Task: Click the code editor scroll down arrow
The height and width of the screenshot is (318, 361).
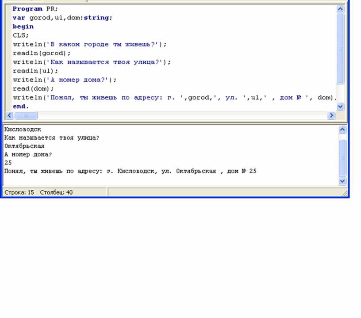Action: [x=340, y=107]
